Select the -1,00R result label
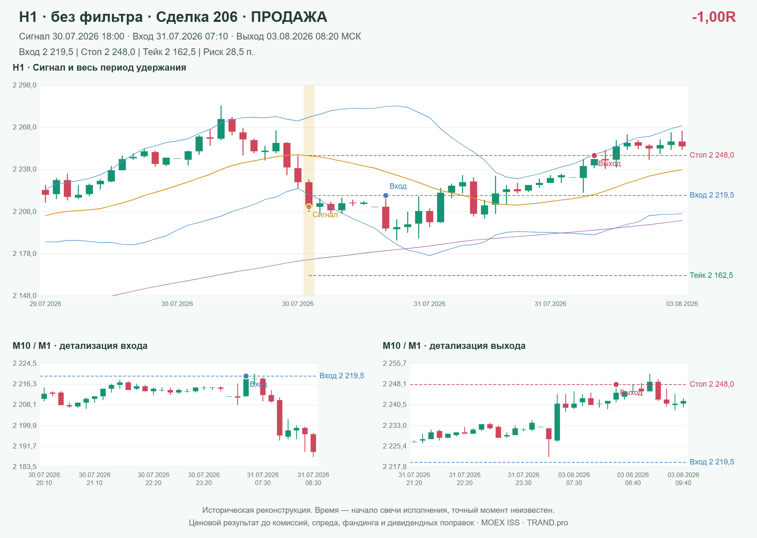757x538 pixels. pos(714,17)
